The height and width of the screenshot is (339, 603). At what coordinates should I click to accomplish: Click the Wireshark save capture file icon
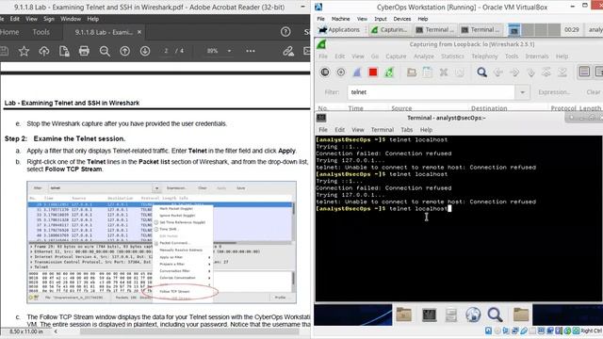427,73
